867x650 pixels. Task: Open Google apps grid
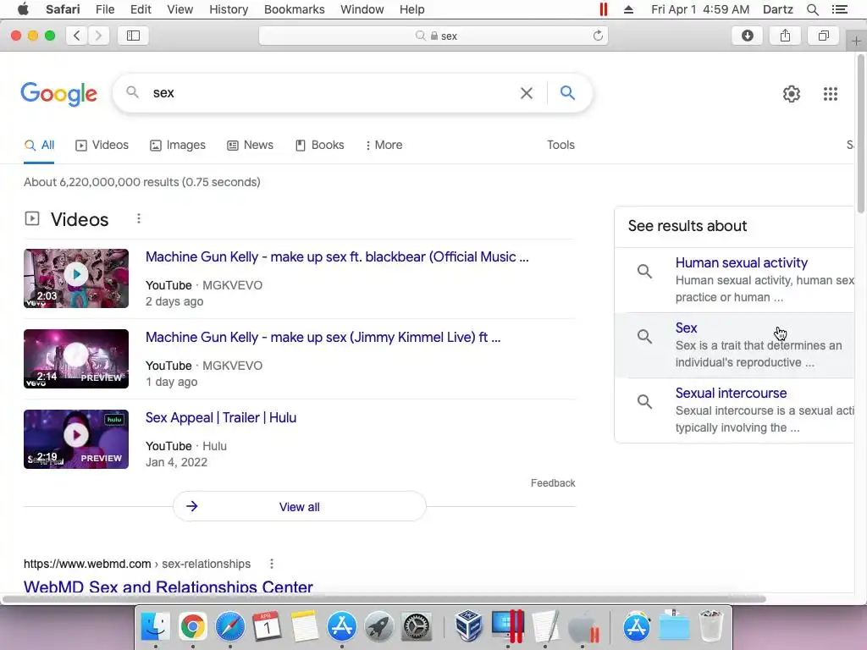(830, 94)
